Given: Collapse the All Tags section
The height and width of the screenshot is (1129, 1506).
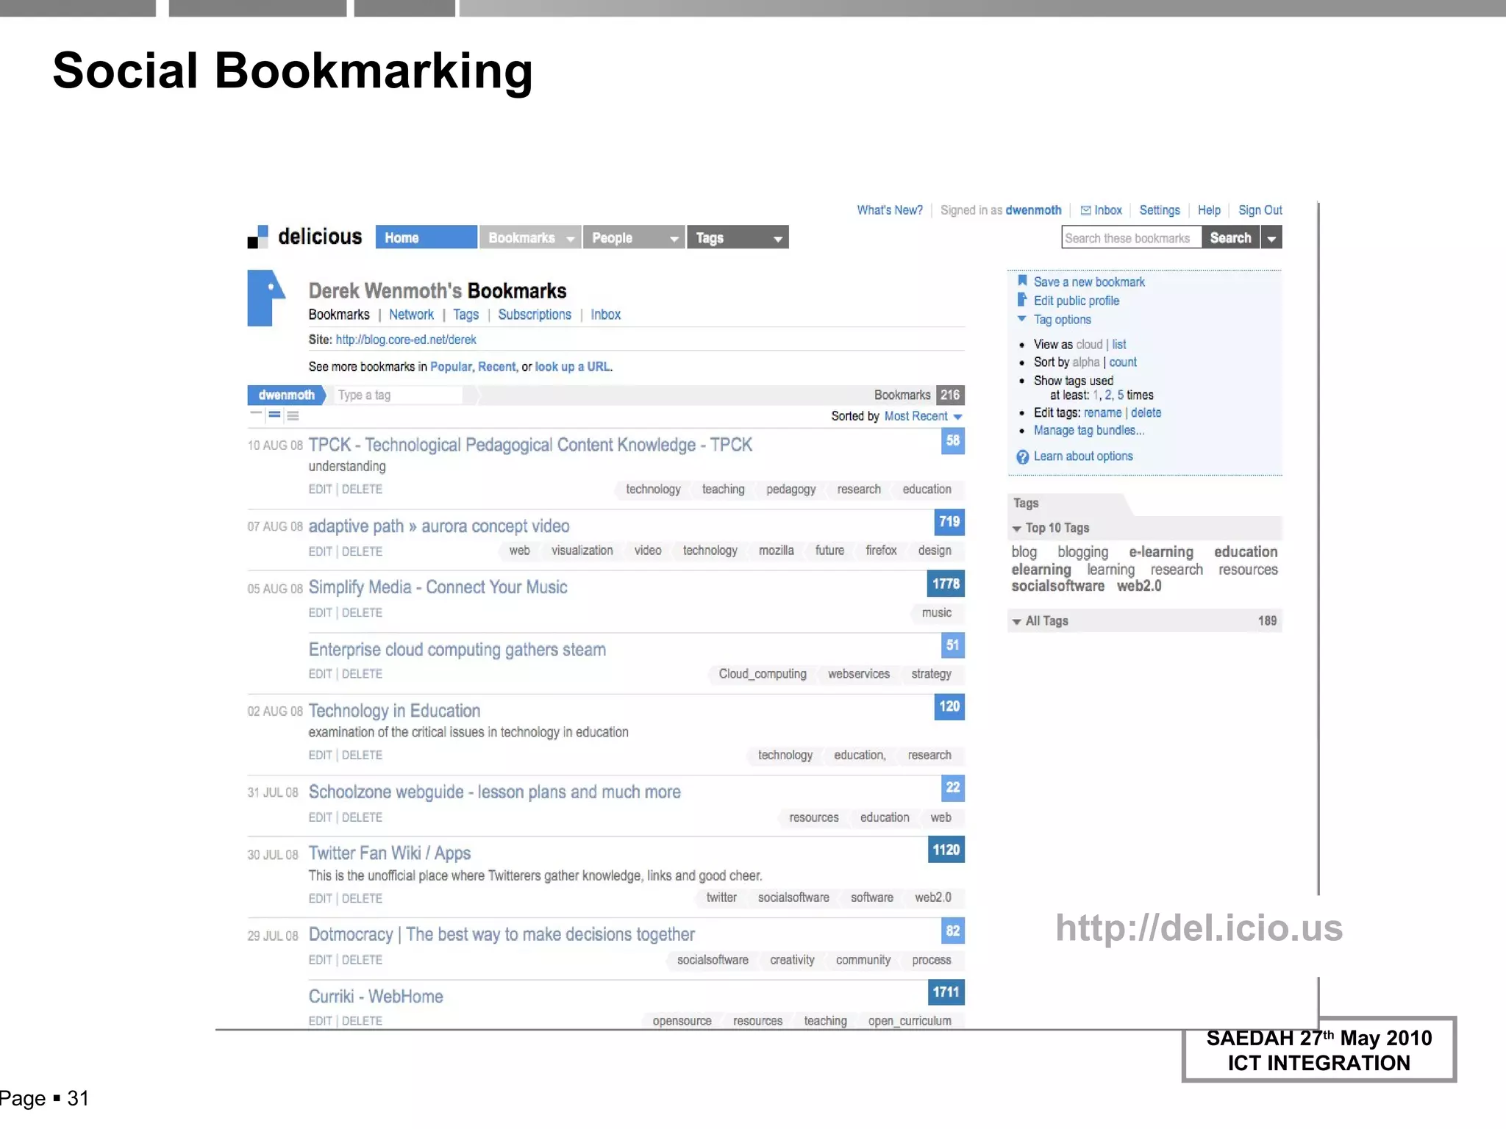Looking at the screenshot, I should [x=1017, y=622].
